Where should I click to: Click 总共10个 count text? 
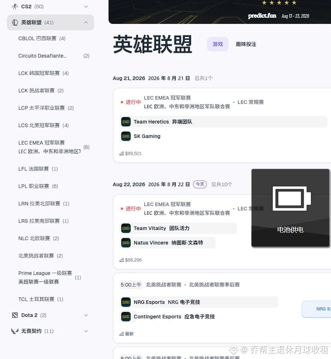(222, 184)
